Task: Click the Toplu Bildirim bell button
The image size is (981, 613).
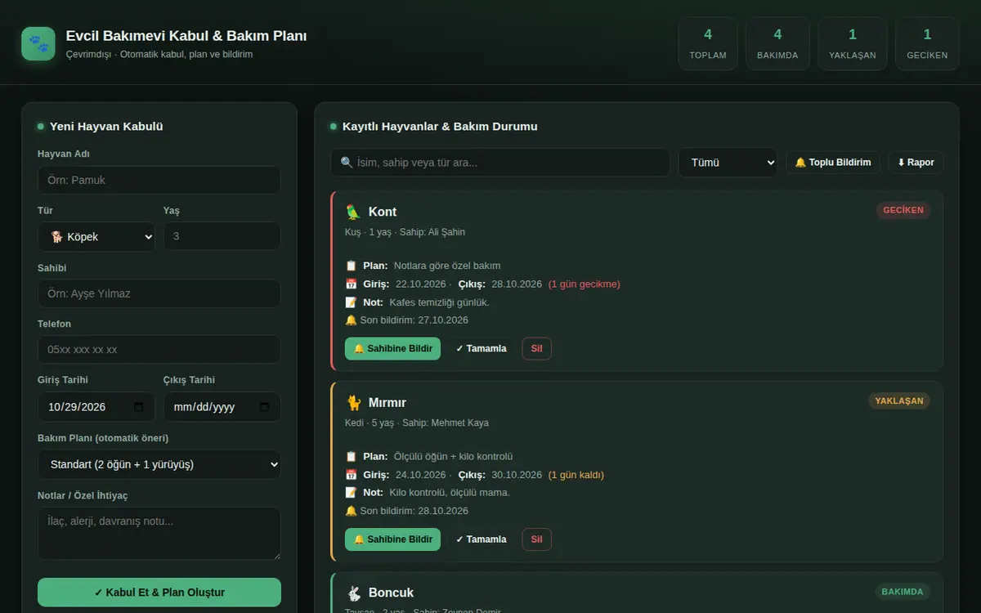Action: [x=833, y=163]
